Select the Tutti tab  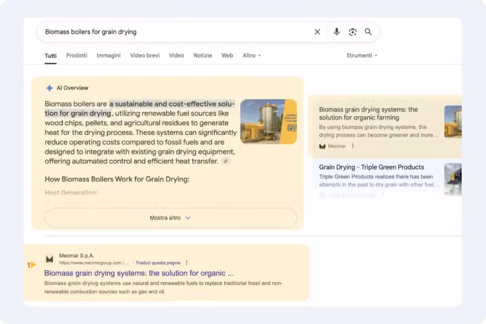click(x=51, y=55)
